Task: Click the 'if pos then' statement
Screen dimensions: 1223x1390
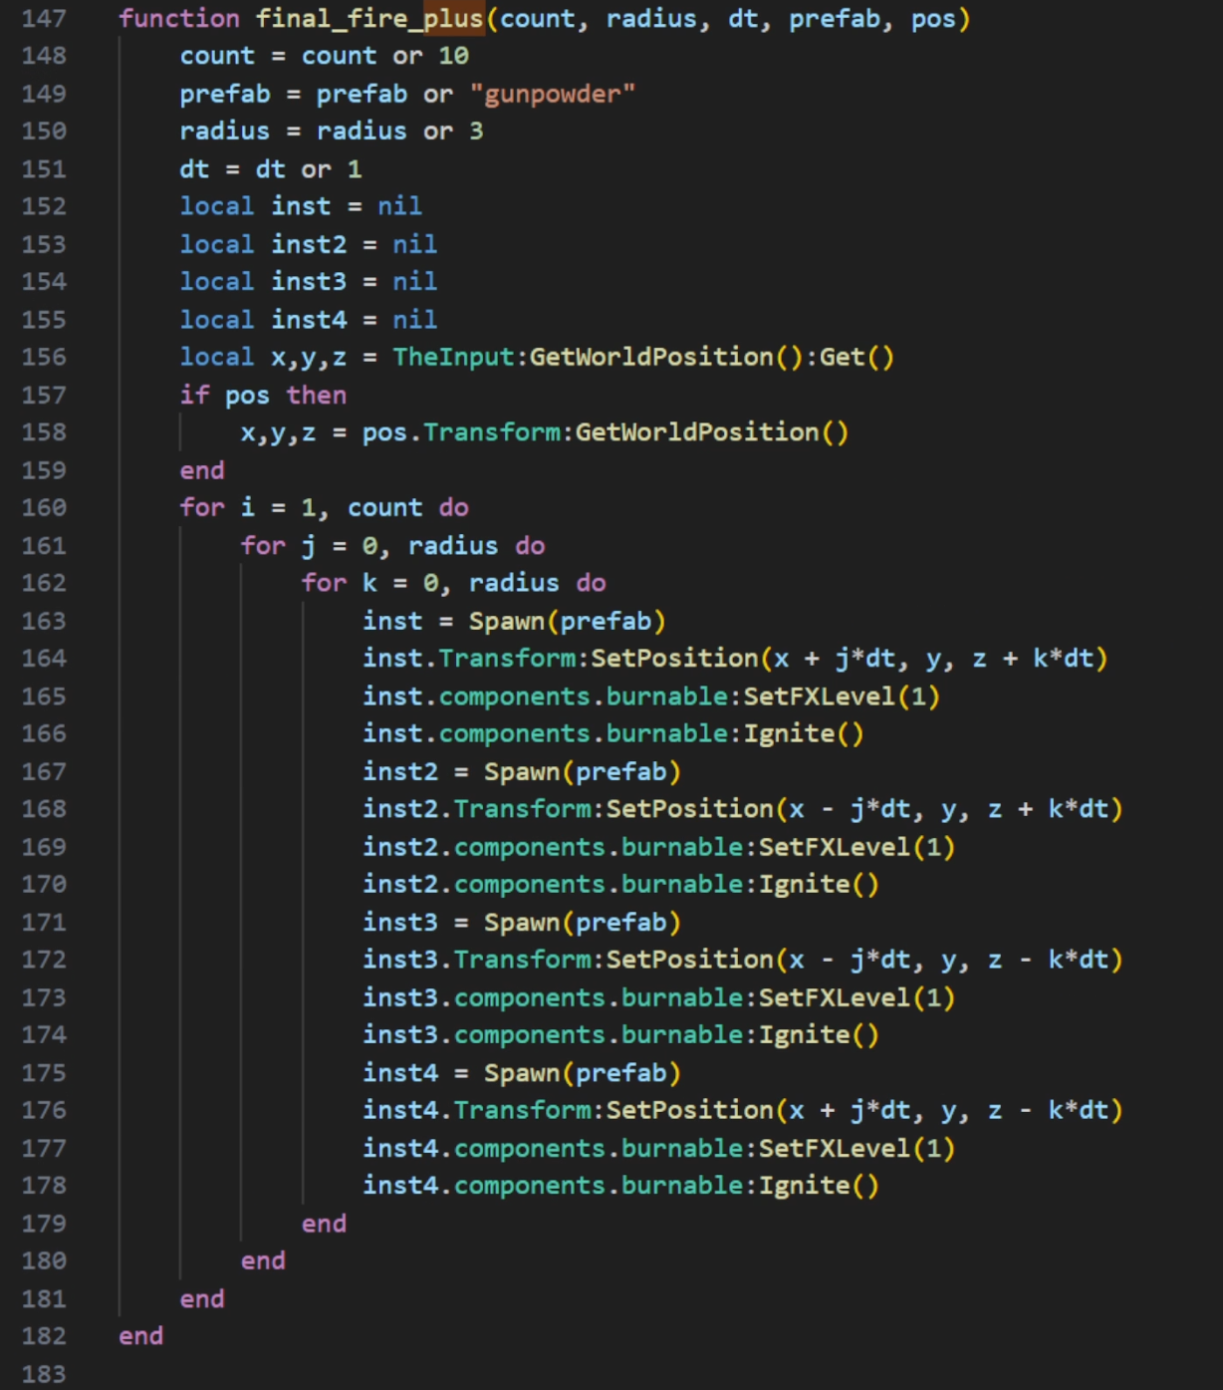Action: click(263, 396)
